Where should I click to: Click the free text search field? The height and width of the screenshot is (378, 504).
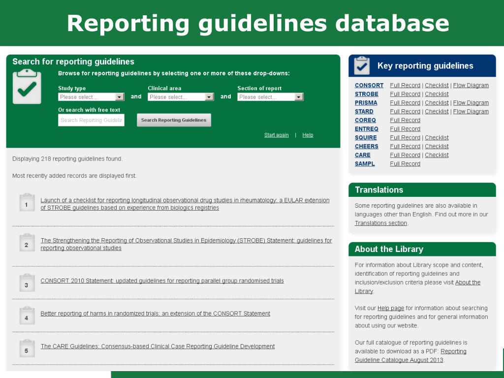pyautogui.click(x=91, y=120)
